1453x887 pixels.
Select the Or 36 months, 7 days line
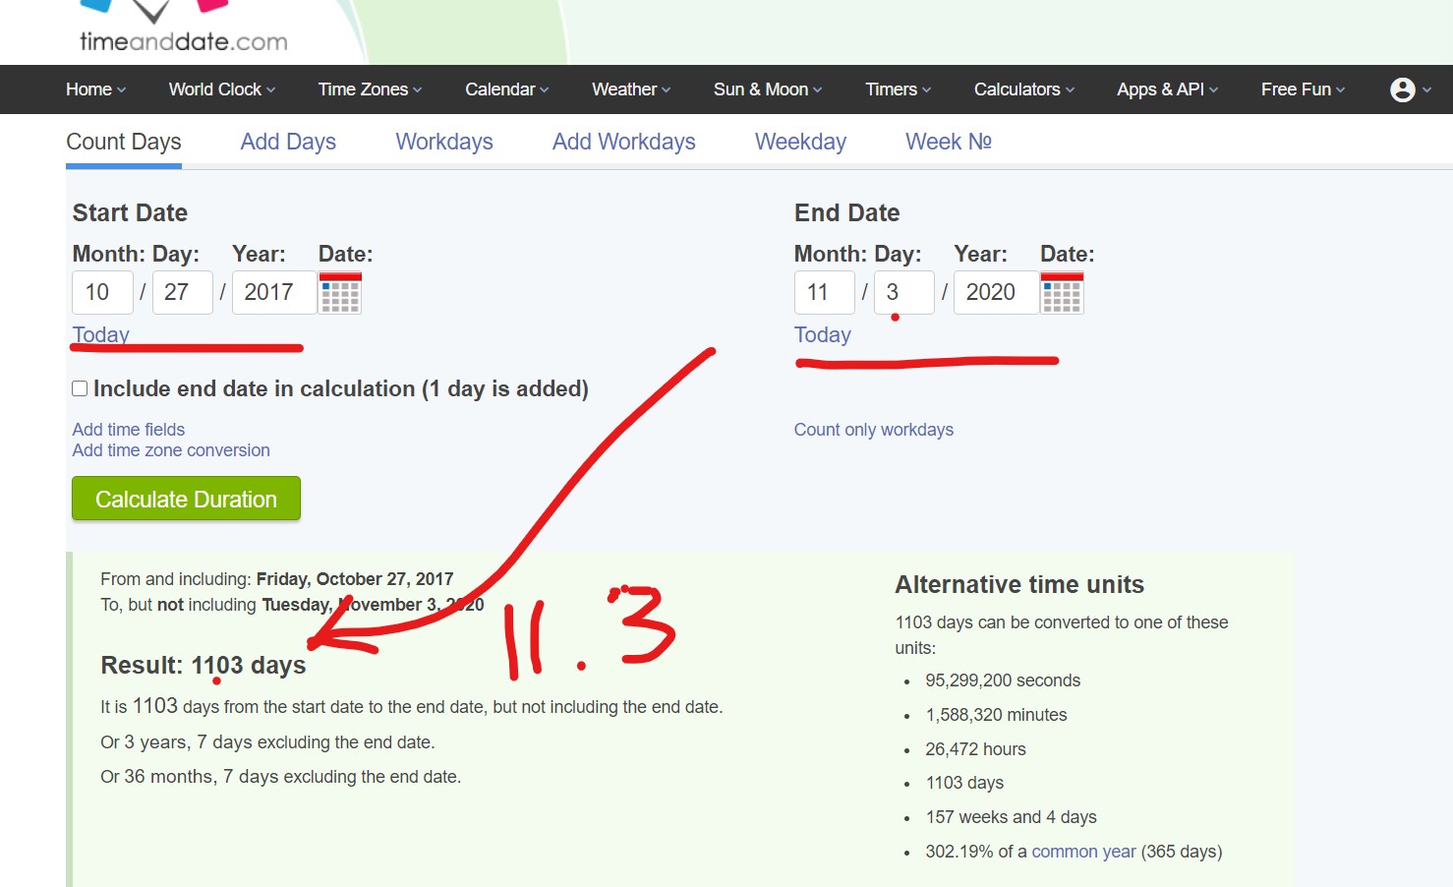[x=281, y=777]
